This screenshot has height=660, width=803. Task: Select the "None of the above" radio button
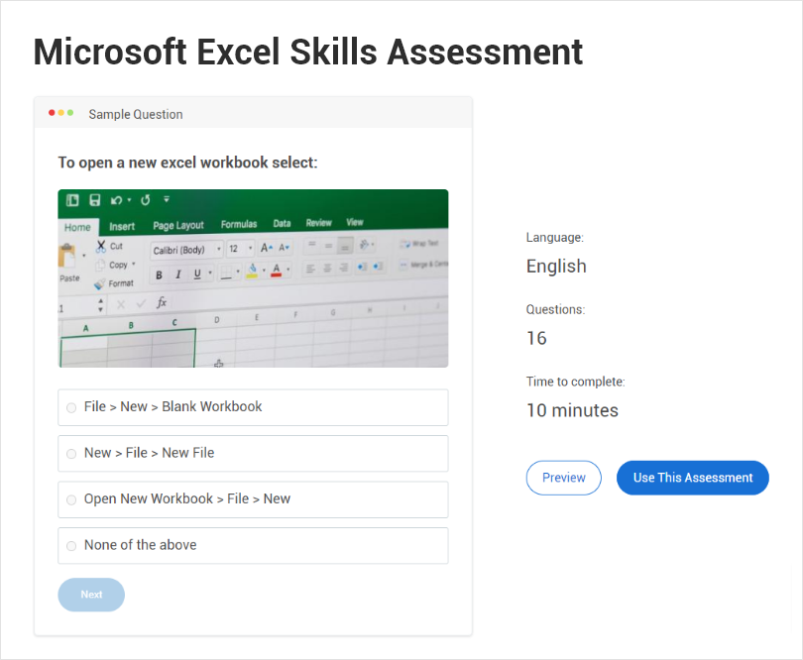coord(71,546)
